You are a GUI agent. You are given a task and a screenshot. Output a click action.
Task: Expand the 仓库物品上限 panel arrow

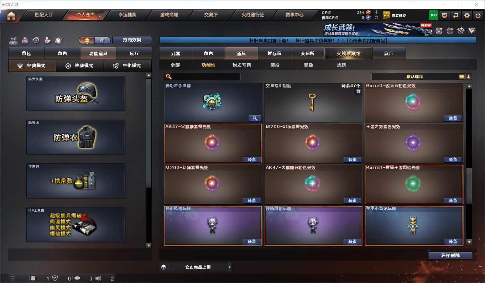point(230,267)
